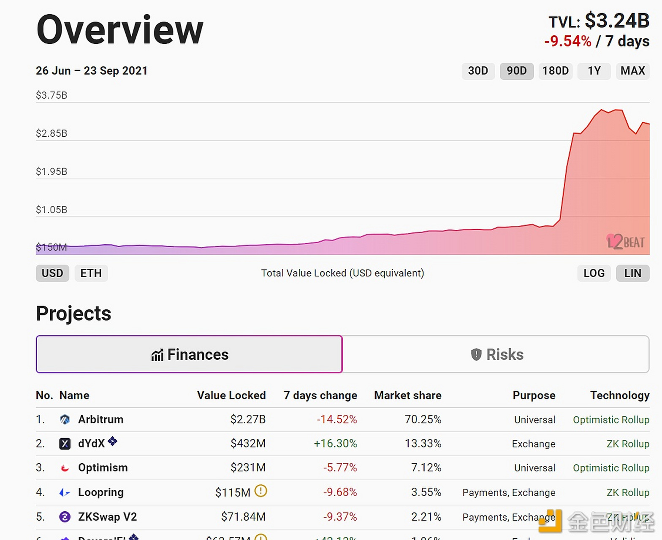662x540 pixels.
Task: Click Loopring's 3.55% market share
Action: click(x=426, y=492)
